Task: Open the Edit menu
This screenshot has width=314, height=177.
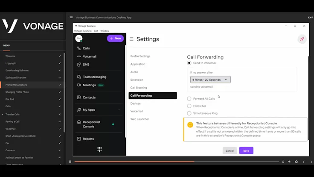Action: pyautogui.click(x=96, y=31)
